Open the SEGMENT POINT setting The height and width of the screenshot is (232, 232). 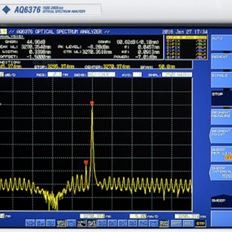(221, 135)
